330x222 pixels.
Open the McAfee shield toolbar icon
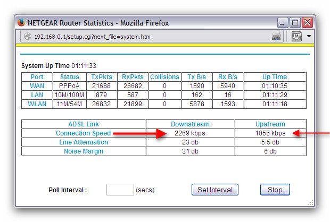pos(296,37)
